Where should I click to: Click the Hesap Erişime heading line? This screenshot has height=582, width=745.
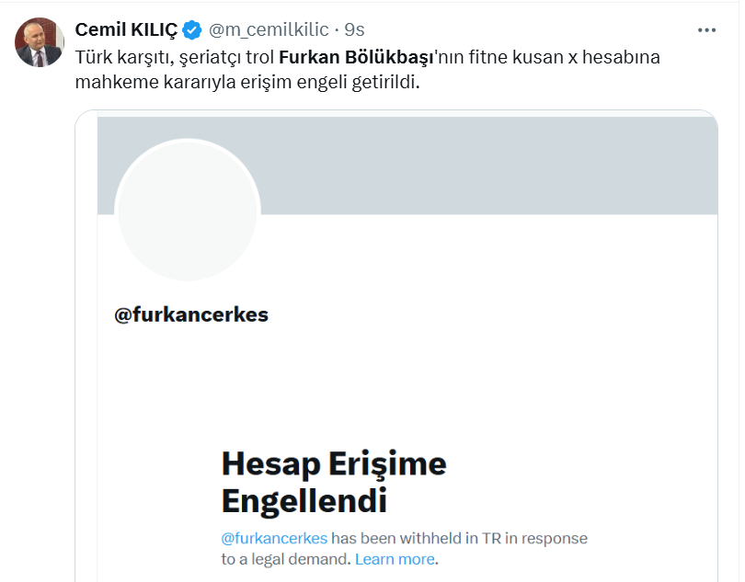[x=334, y=463]
